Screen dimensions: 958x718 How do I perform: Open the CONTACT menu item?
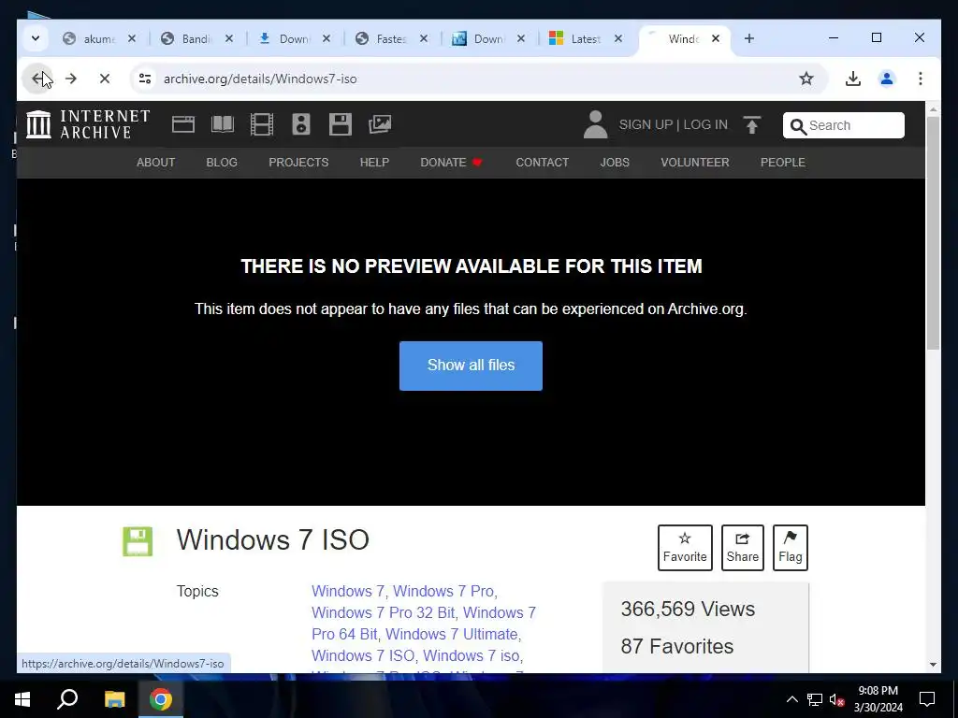click(x=542, y=163)
